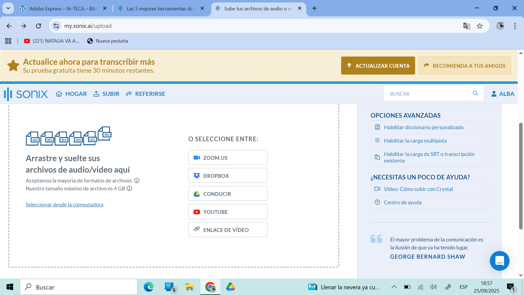Click info icon beside 4 GB size limit
The image size is (524, 295).
pos(129,188)
